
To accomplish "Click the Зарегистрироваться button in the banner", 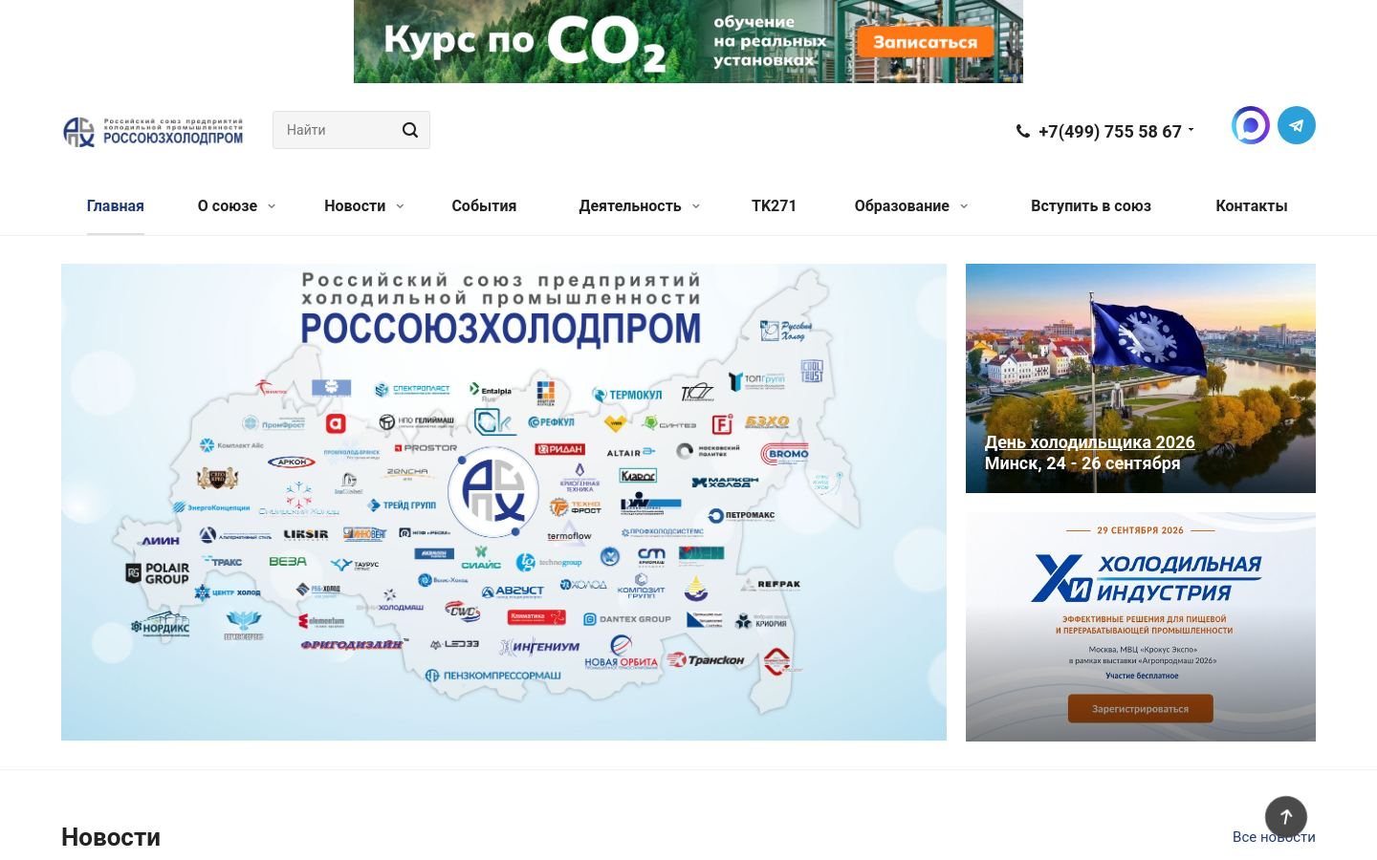I will coord(1140,709).
